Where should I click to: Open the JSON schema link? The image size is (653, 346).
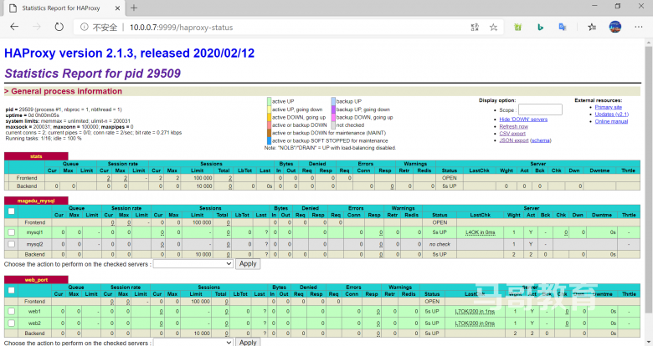(541, 140)
